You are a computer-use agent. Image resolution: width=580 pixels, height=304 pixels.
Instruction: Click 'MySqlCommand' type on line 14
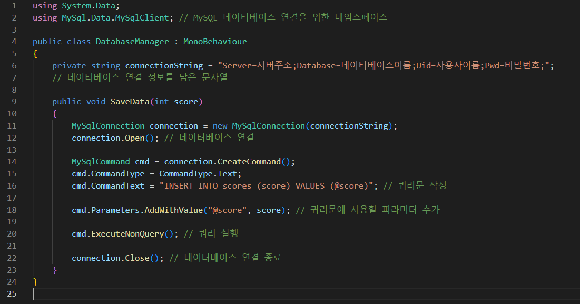101,162
